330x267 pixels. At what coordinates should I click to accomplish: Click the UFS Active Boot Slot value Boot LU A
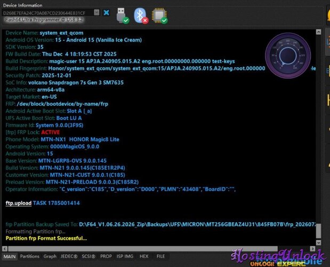pos(69,118)
